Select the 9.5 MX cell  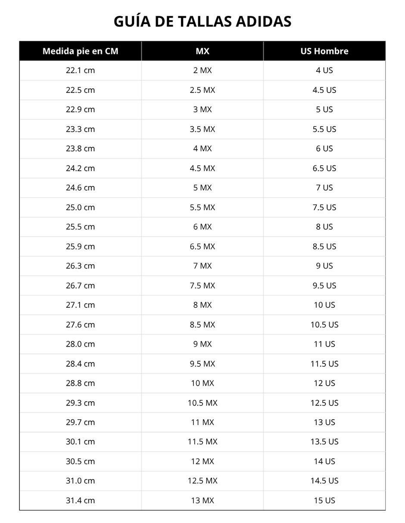coord(202,364)
